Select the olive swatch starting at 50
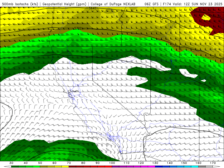The width and height of the screenshot is (224, 168). tap(44, 167)
